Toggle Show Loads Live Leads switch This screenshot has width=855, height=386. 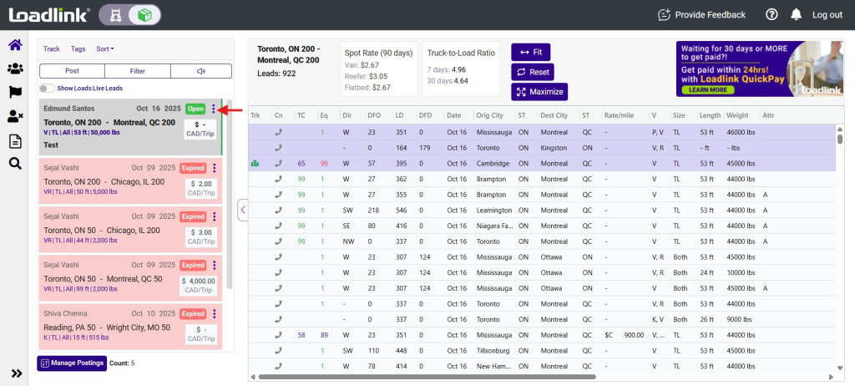click(46, 89)
